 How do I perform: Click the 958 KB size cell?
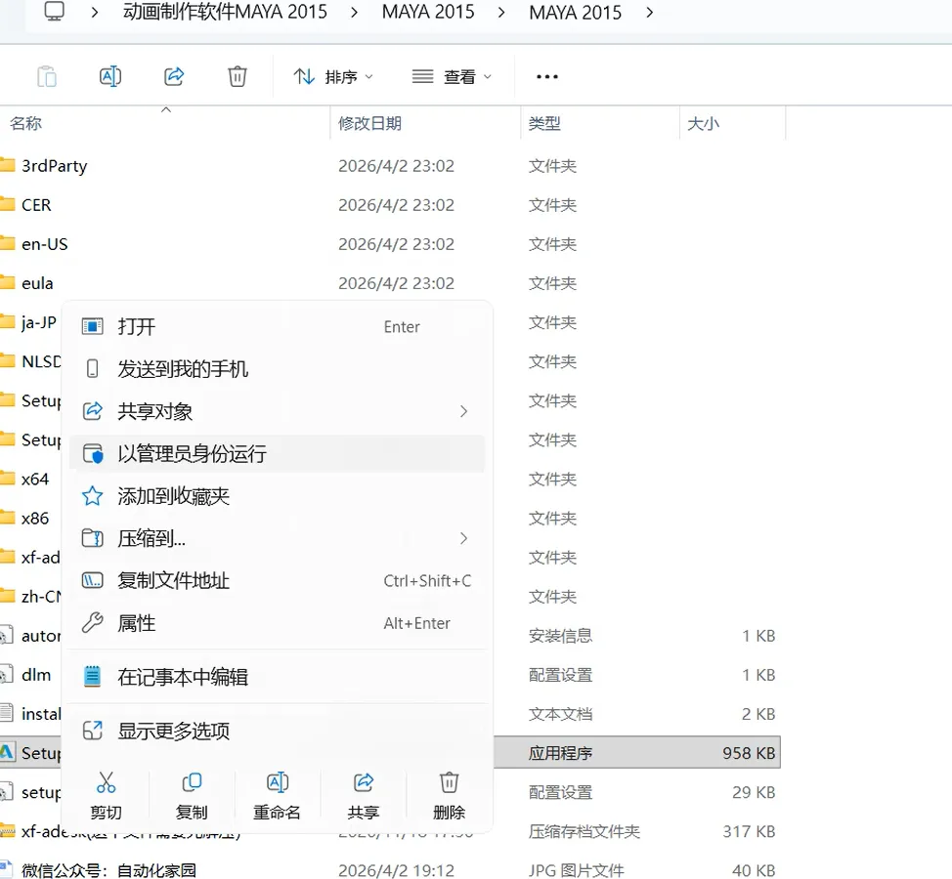749,753
